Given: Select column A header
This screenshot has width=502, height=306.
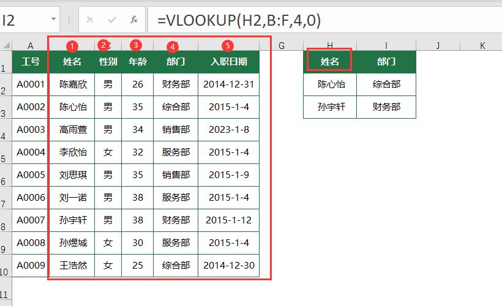Looking at the screenshot, I should tap(31, 45).
